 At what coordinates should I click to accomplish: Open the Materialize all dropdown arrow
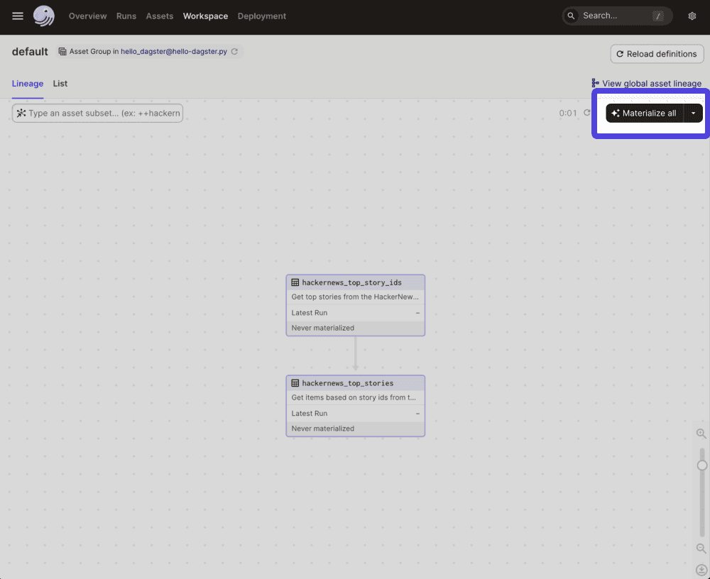pos(693,113)
